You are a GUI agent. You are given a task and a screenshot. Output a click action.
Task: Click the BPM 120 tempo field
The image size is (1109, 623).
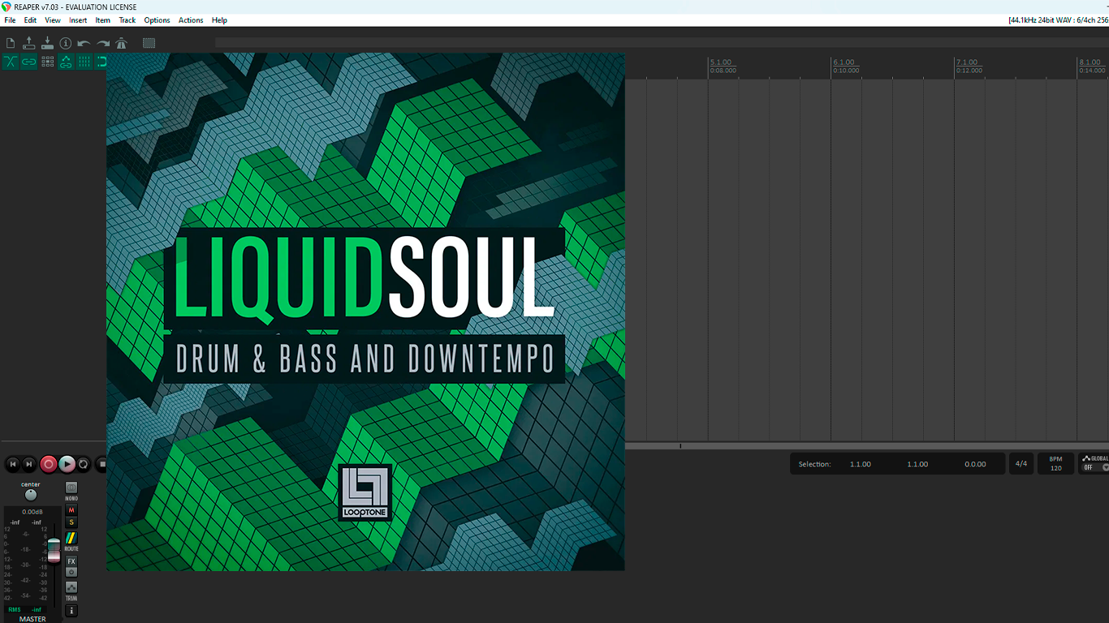[1055, 464]
